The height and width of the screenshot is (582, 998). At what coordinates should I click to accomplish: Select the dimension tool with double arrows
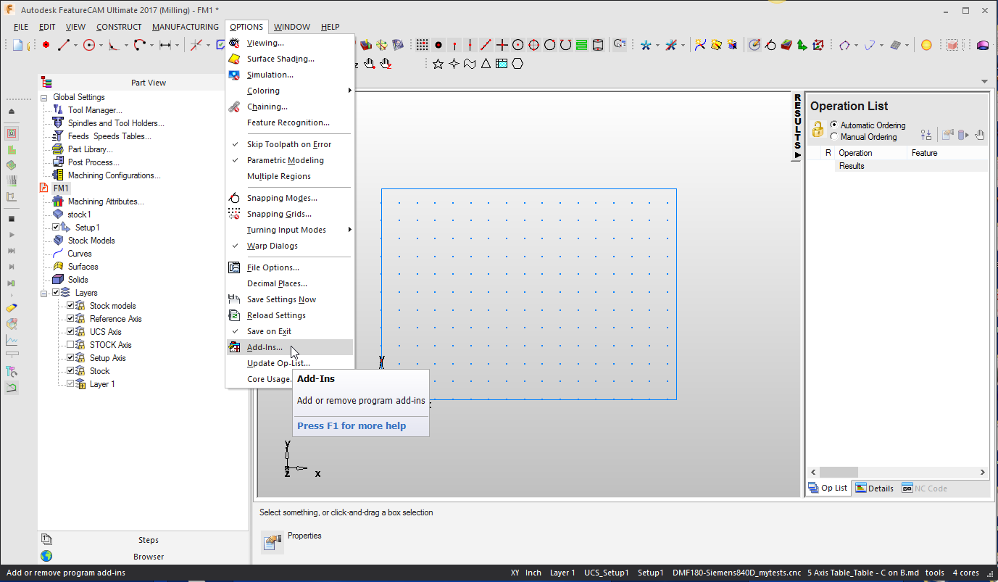coord(165,44)
